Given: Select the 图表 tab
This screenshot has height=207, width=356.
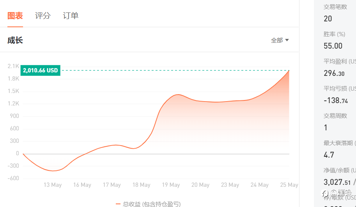Looking at the screenshot, I should click(x=15, y=16).
